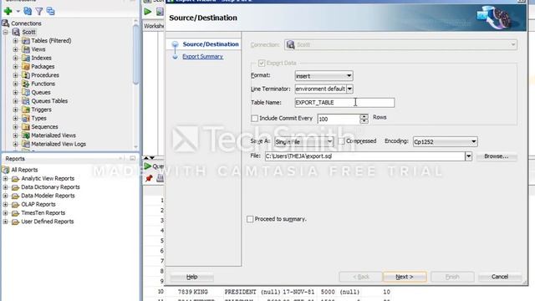The width and height of the screenshot is (535, 301).
Task: Click the All Reports icon
Action: [x=6, y=170]
